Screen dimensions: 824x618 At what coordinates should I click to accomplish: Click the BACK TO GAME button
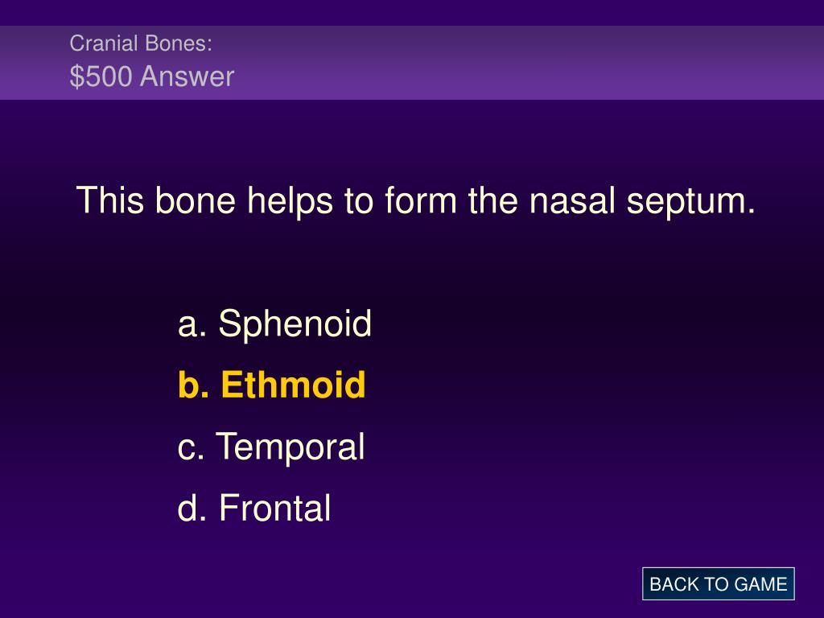point(718,584)
